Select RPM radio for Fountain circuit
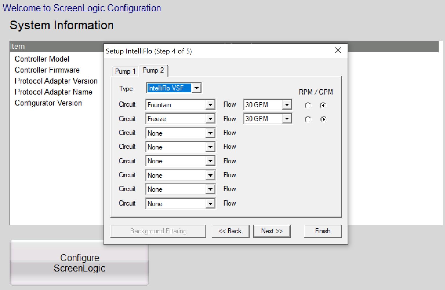 coord(308,105)
